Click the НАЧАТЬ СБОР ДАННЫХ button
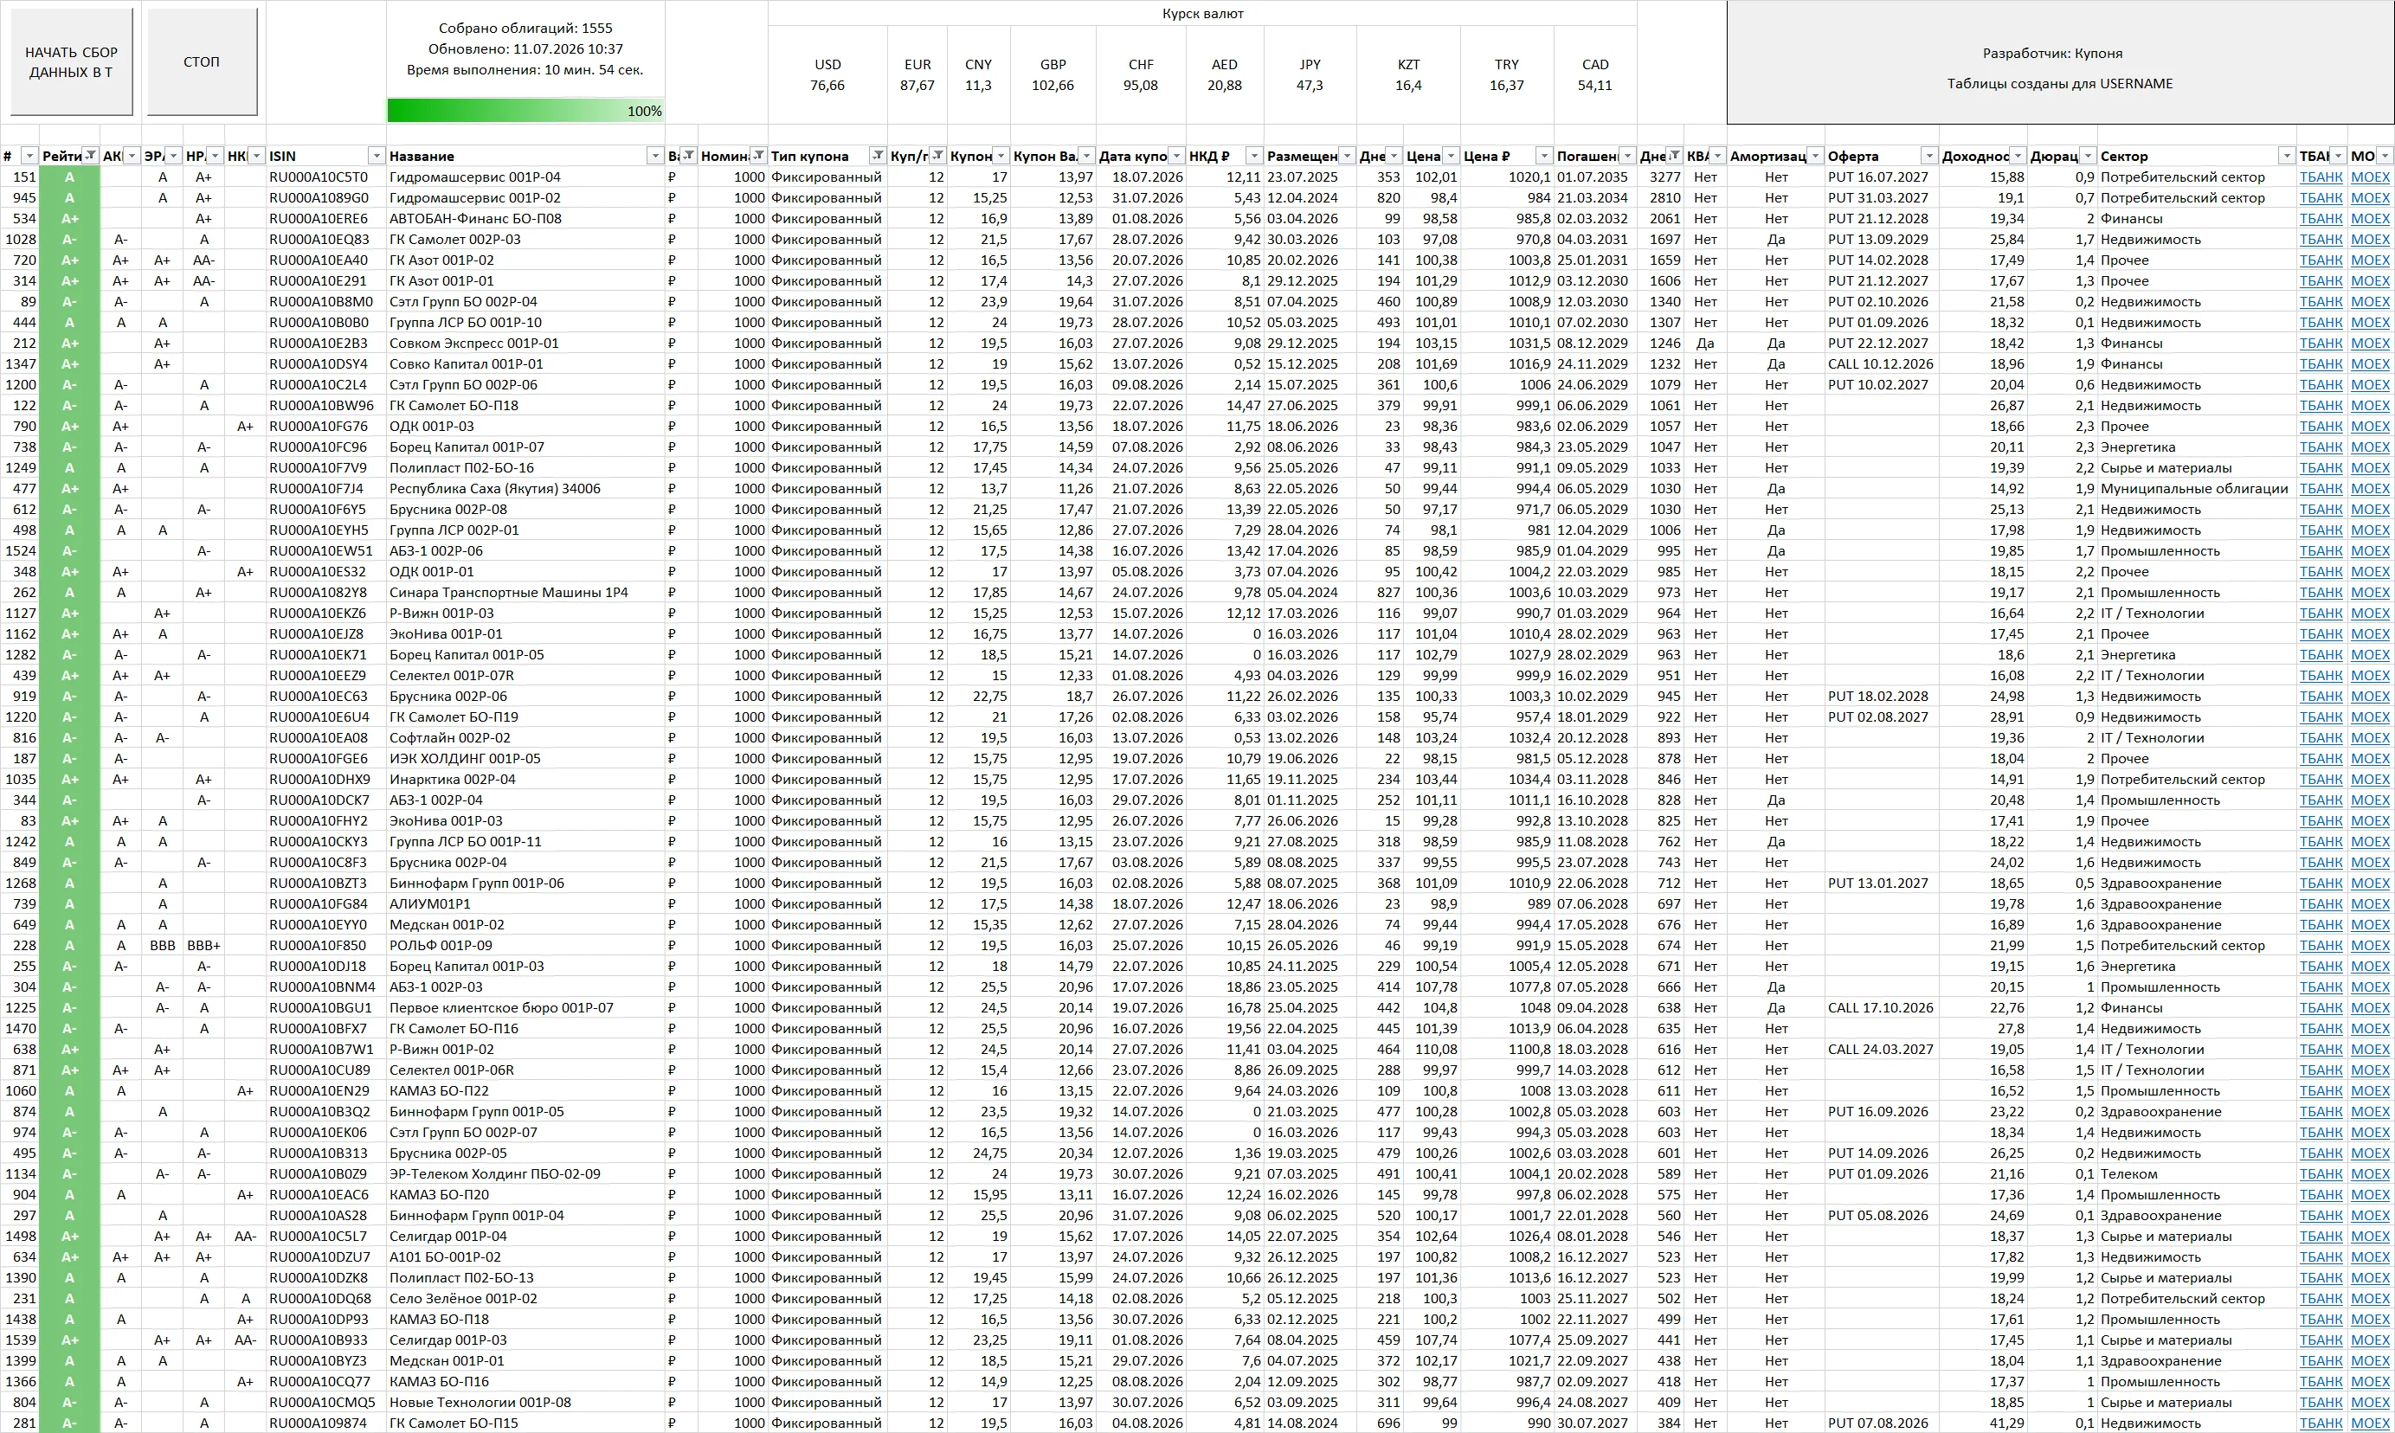The height and width of the screenshot is (1433, 2395). 72,61
